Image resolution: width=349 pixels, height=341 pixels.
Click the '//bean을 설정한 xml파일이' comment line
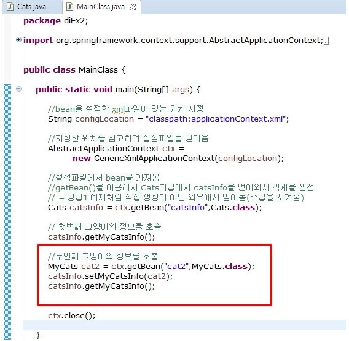tap(126, 109)
